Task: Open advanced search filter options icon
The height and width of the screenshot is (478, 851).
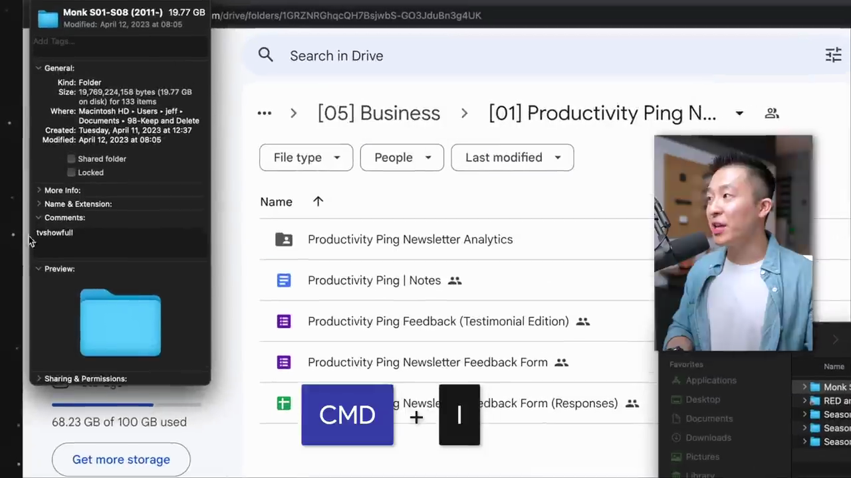Action: coord(833,55)
